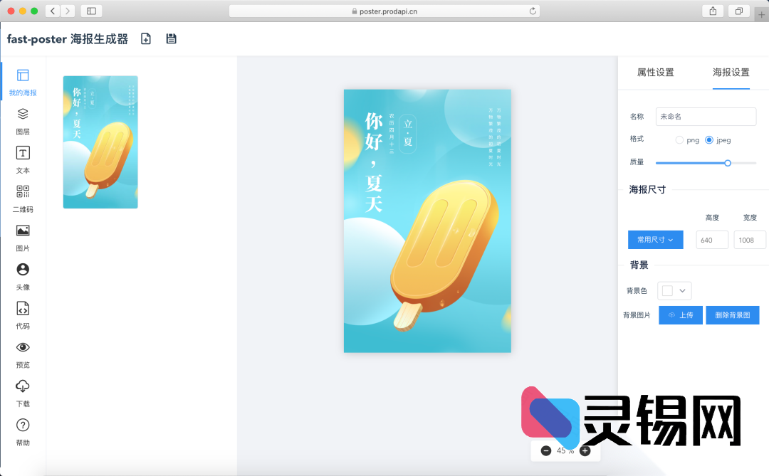Screen dimensions: 769x476
Task: Select the png format radio button
Action: tap(679, 140)
